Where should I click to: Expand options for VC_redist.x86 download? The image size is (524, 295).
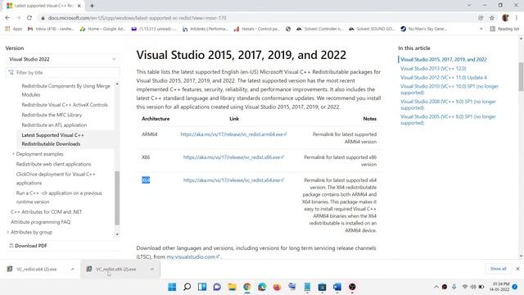pyautogui.click(x=152, y=269)
